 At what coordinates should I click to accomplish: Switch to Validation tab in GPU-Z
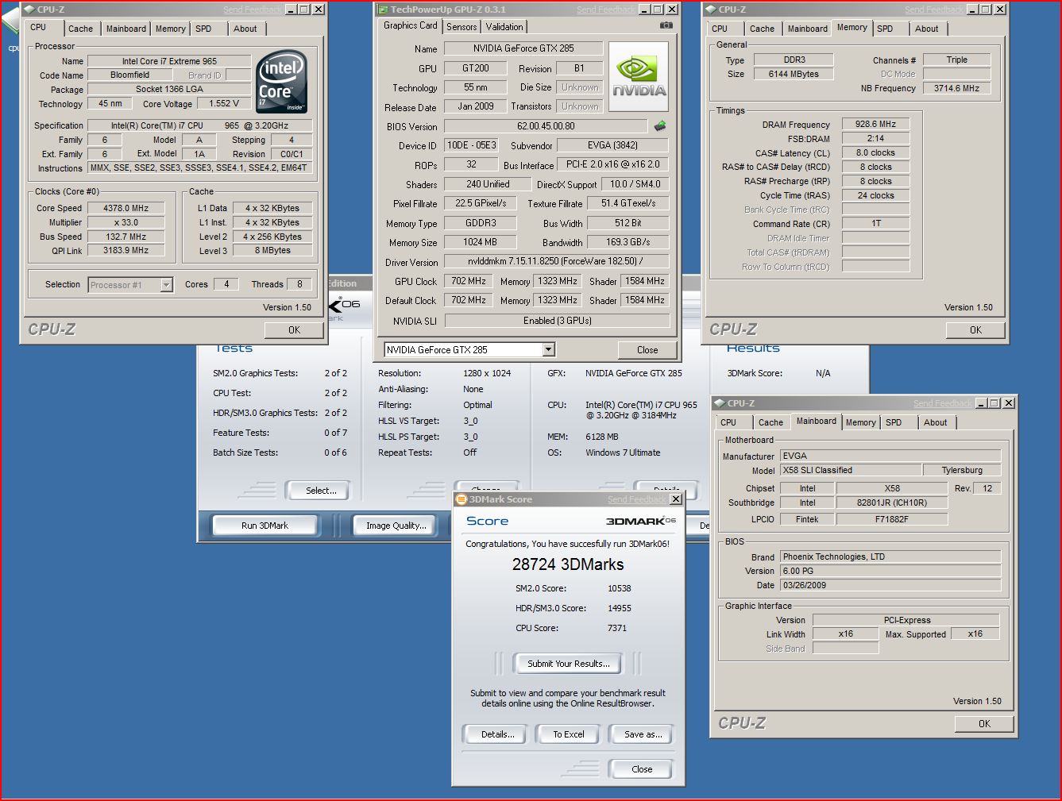point(504,27)
